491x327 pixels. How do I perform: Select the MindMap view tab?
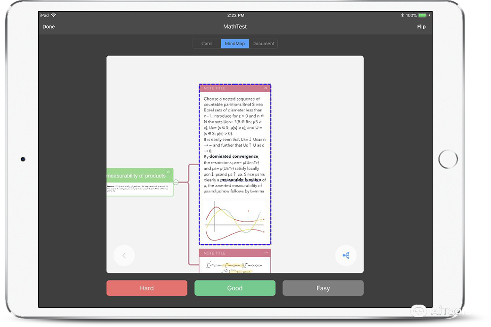pyautogui.click(x=235, y=44)
